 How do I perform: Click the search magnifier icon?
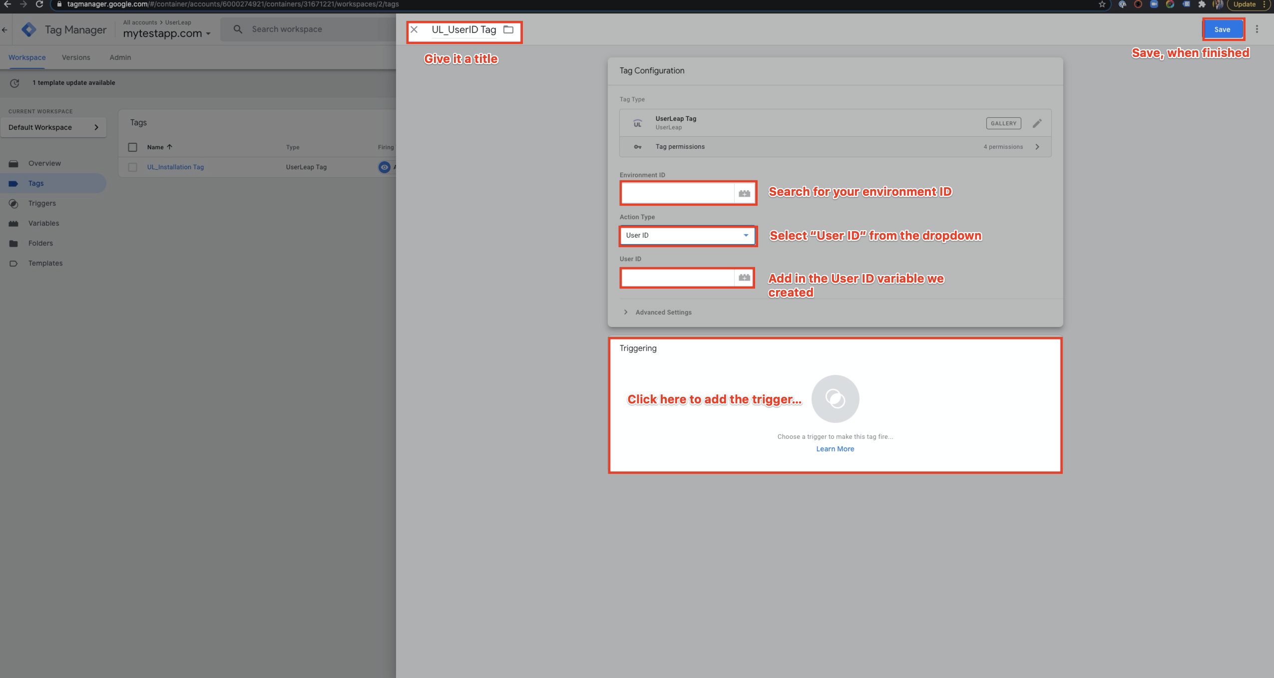click(238, 29)
